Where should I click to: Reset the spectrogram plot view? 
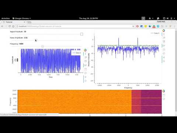(x=164, y=99)
